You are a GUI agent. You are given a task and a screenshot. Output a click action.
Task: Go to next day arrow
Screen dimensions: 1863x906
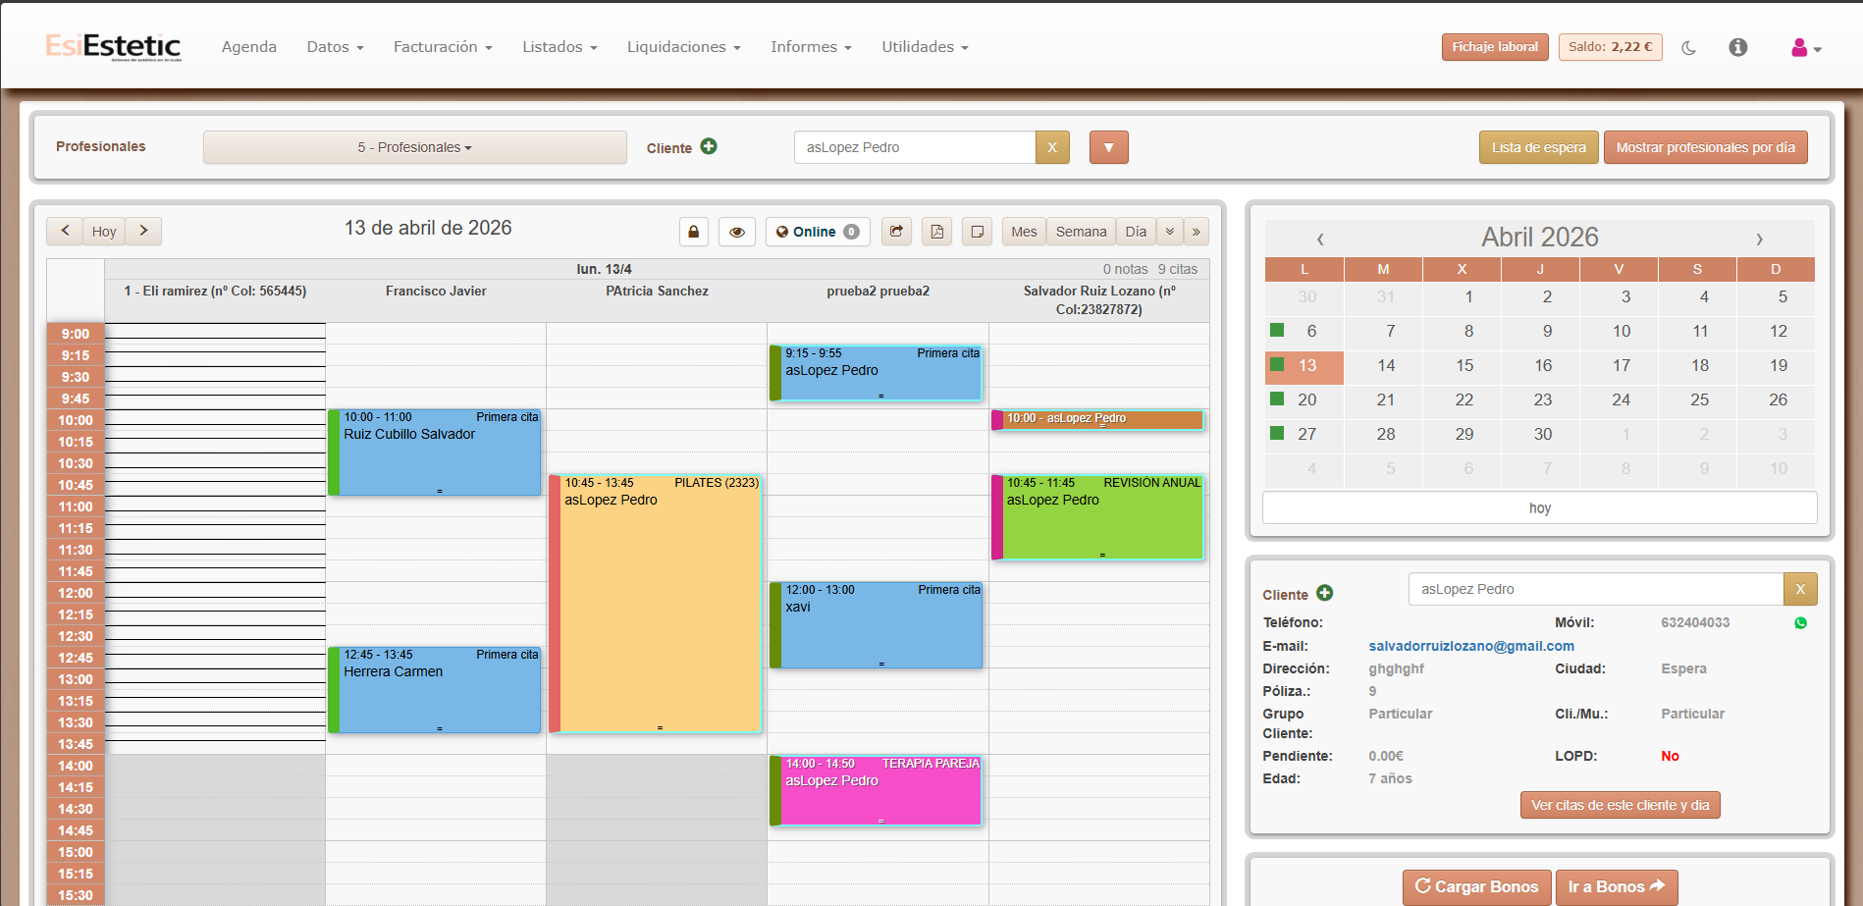point(143,231)
